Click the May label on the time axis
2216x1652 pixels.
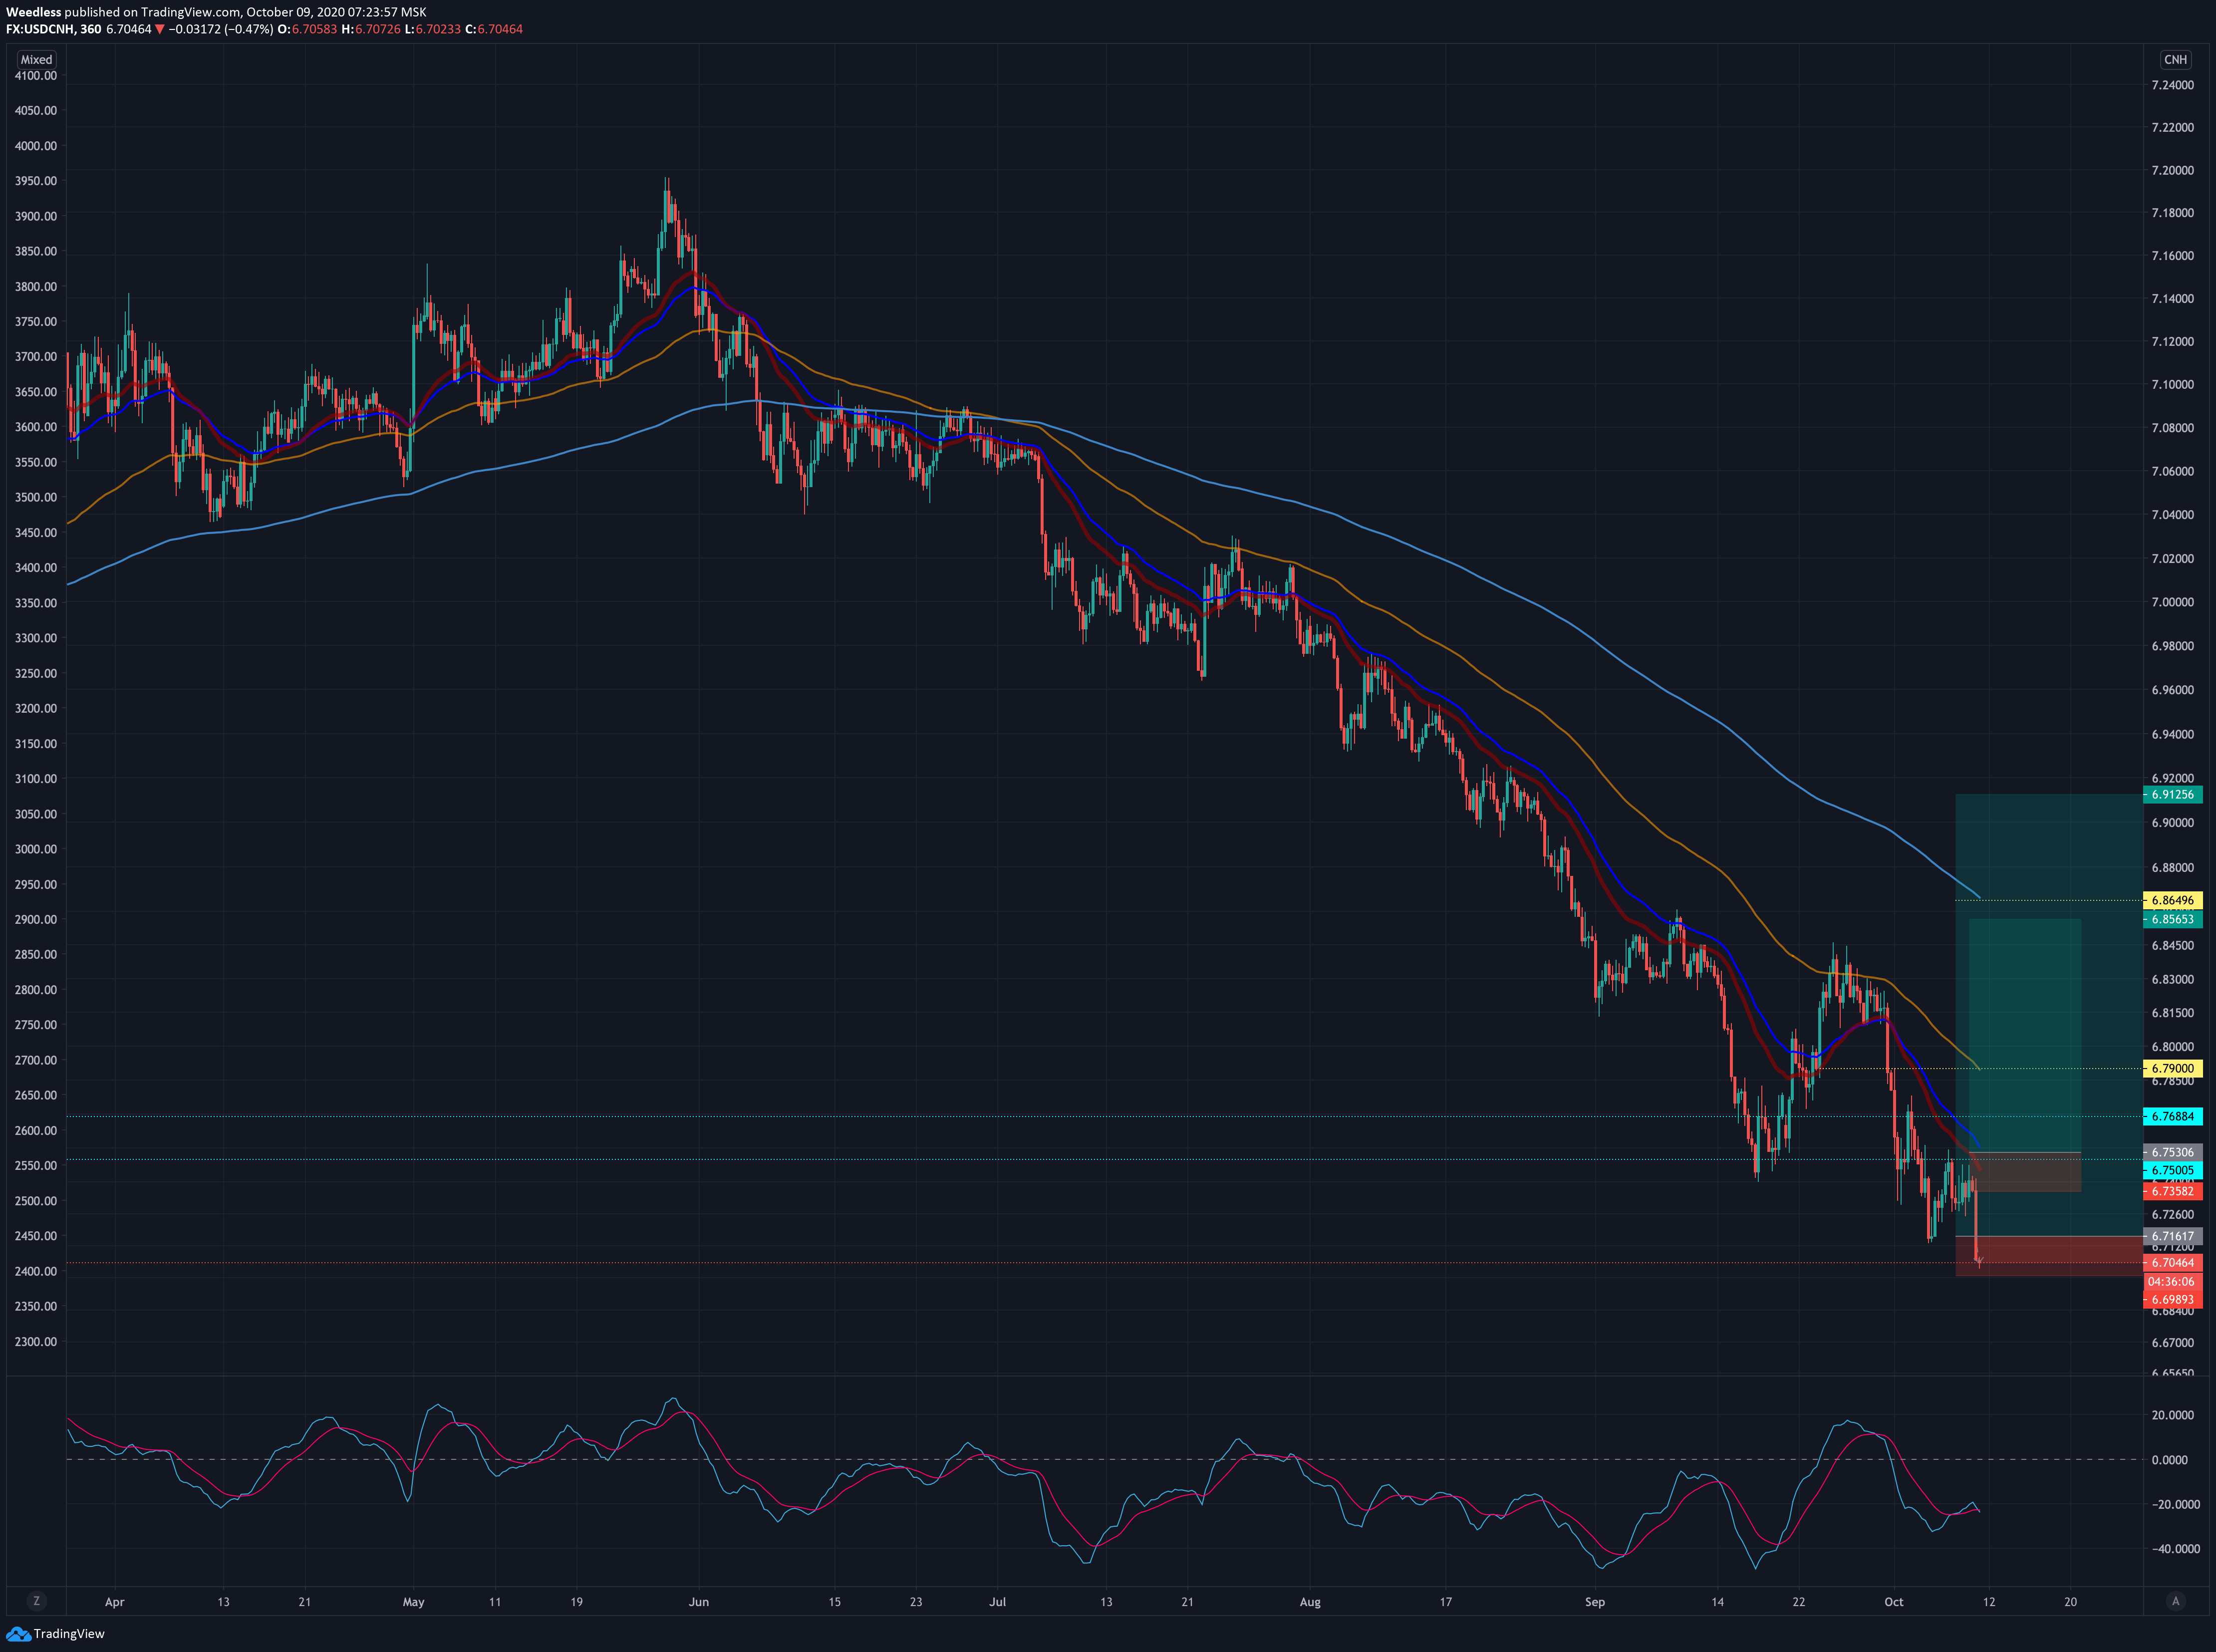pyautogui.click(x=413, y=1602)
